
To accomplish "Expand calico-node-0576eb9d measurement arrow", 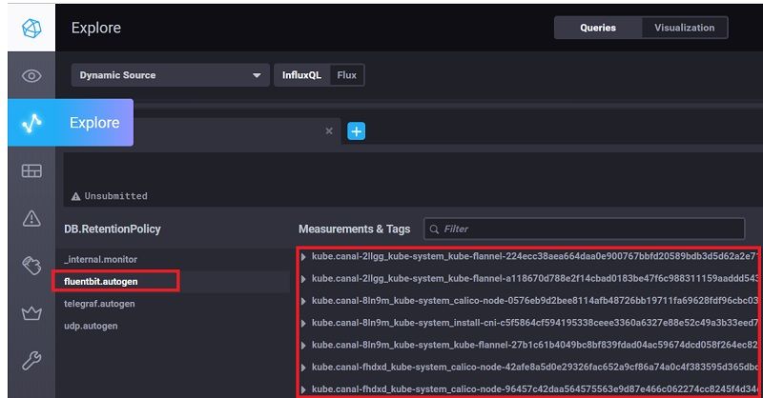I will coord(303,301).
